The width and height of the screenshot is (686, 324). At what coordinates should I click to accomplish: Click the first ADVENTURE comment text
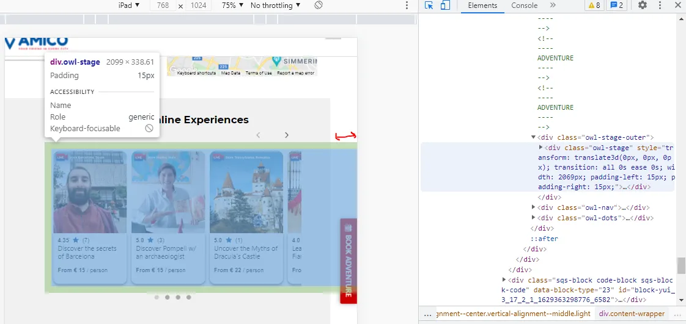[x=555, y=58]
